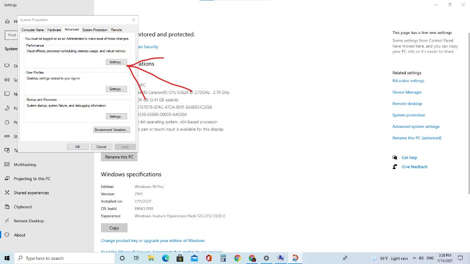Copy the Windows specifications
The image size is (470, 264).
pyautogui.click(x=114, y=228)
